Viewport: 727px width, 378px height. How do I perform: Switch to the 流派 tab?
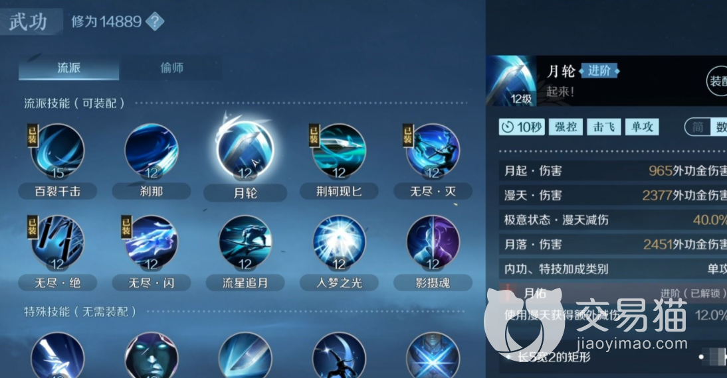coord(68,68)
